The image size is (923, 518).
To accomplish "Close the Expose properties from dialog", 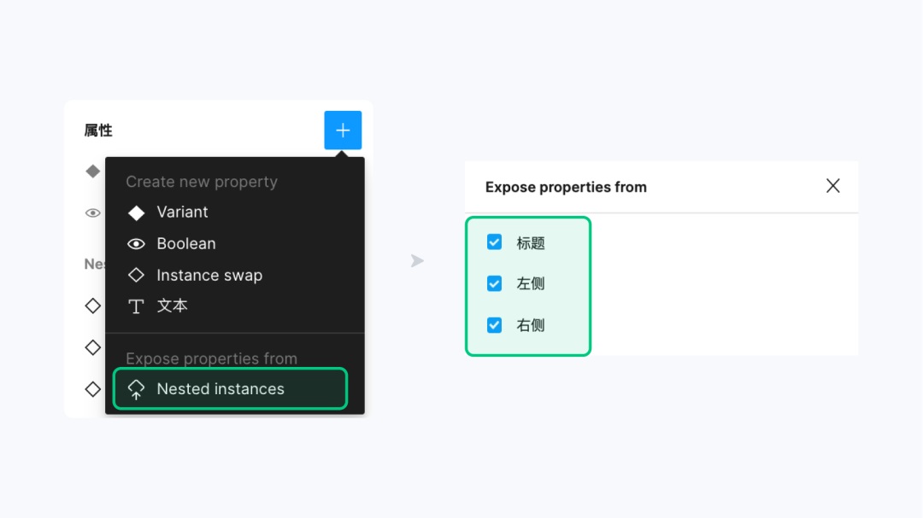I will pyautogui.click(x=832, y=186).
